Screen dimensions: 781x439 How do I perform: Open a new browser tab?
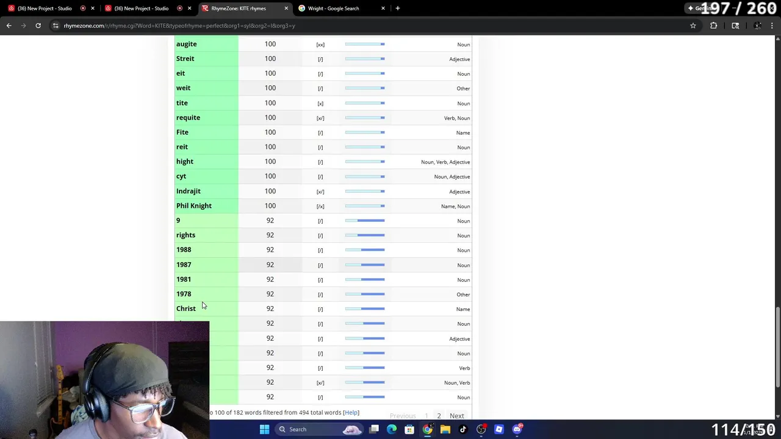tap(397, 8)
